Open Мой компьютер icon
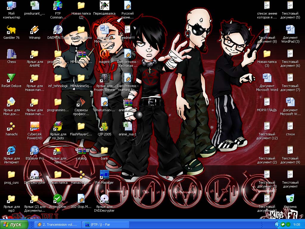Viewport: 305px width, 229px height. pos(11,6)
